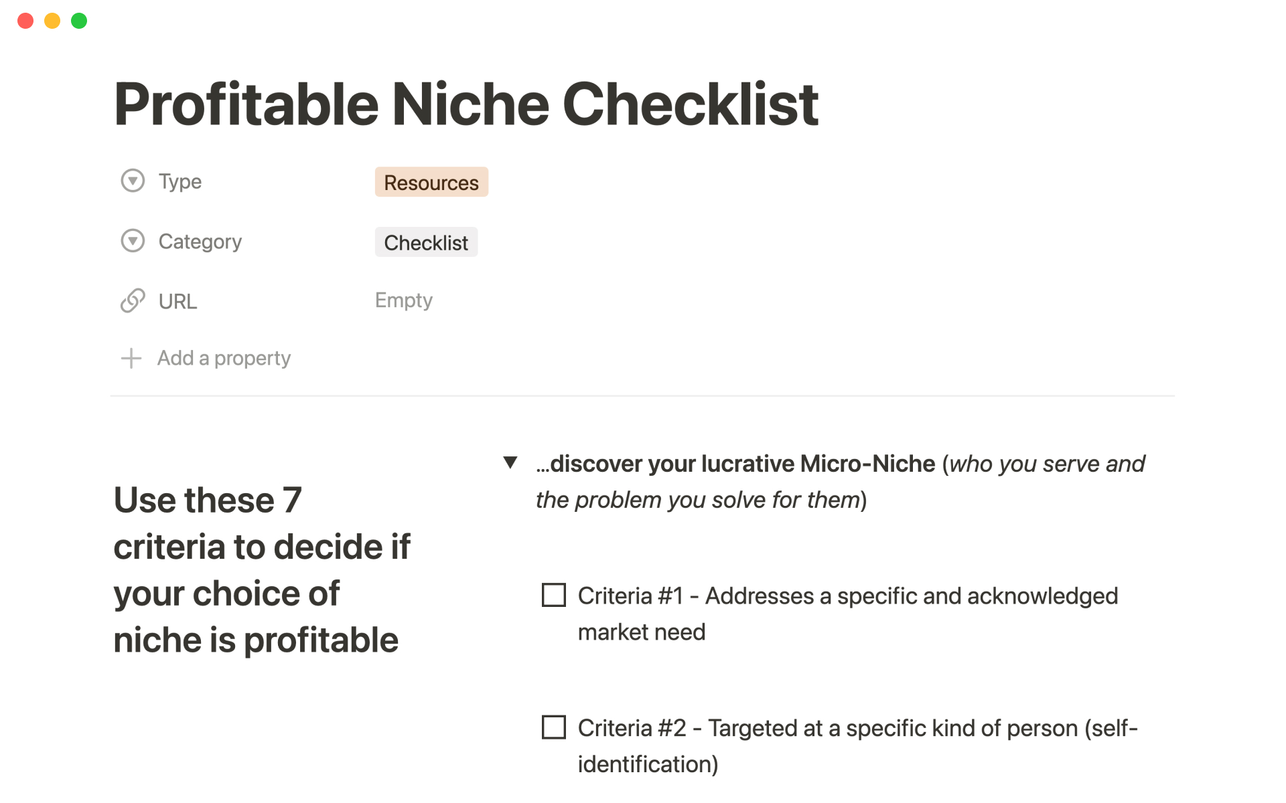
Task: Click the Category property label
Action: pos(200,242)
